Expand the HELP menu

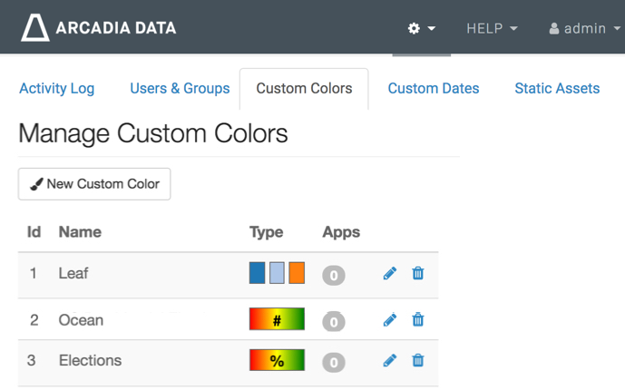[492, 28]
